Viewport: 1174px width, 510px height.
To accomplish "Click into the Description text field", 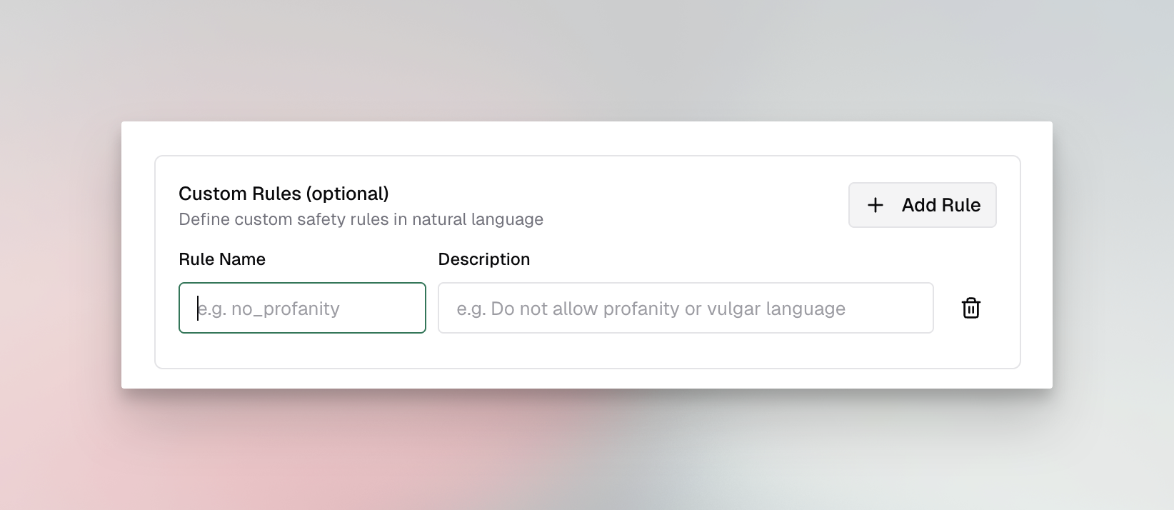I will point(686,308).
